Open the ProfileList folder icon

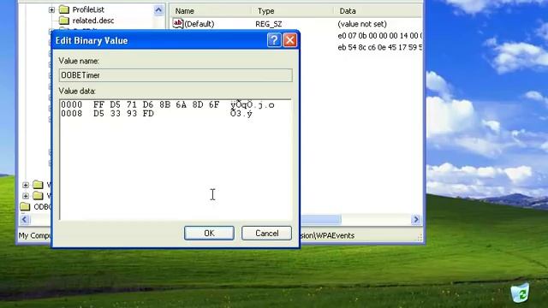coord(64,9)
